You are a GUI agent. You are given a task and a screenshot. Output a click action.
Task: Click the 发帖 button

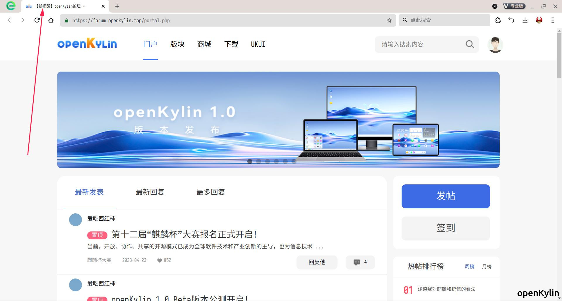446,196
